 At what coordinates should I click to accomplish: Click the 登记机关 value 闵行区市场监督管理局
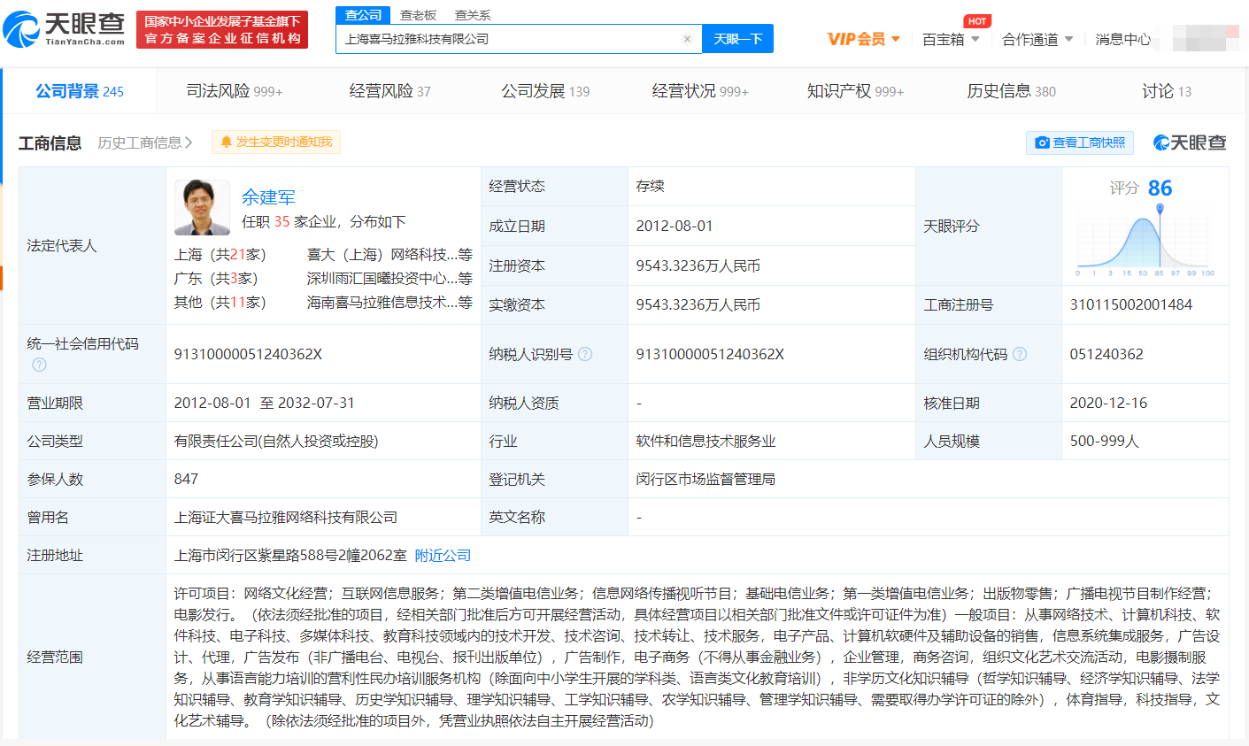click(x=705, y=479)
